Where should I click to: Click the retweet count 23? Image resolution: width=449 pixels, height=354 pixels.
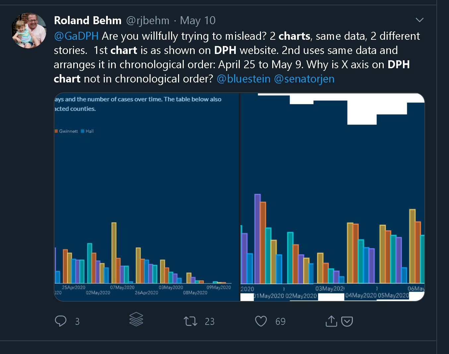pyautogui.click(x=210, y=321)
